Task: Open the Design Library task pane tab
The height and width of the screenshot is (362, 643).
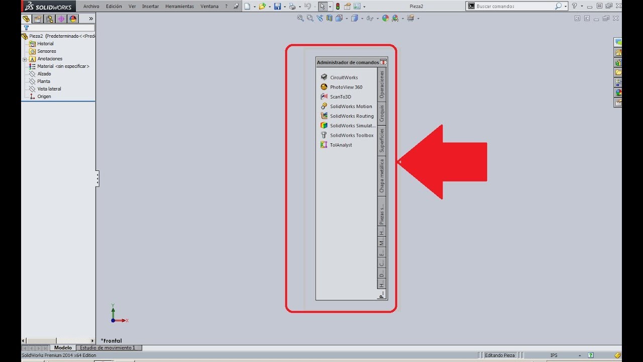Action: 618,62
